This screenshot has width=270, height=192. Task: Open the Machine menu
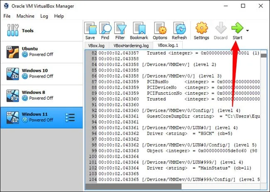coord(25,16)
